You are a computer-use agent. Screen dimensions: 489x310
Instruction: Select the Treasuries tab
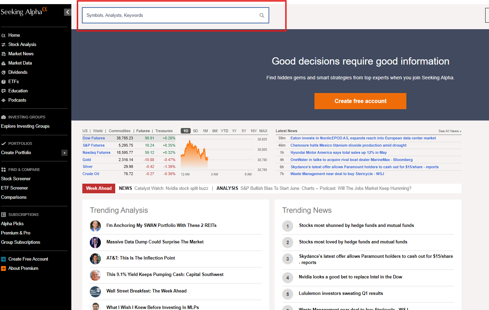(x=164, y=131)
